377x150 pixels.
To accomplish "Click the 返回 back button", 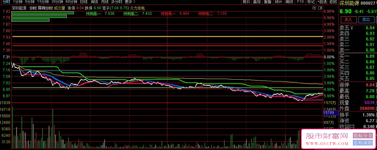I will tap(333, 2).
